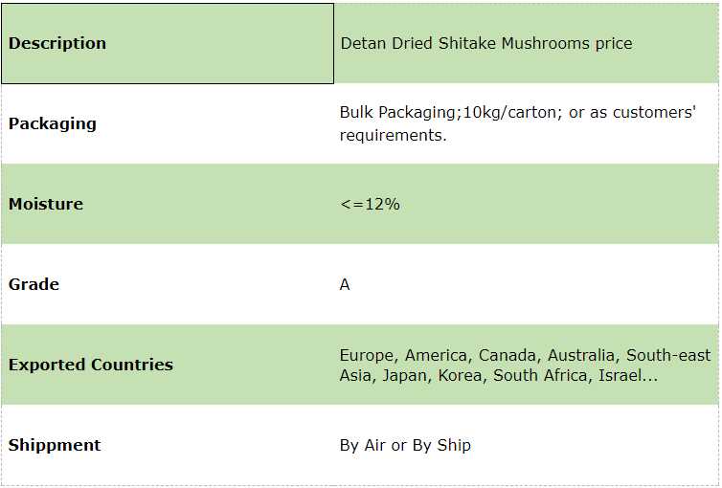
Task: Select the Grade label cell
Action: click(167, 284)
